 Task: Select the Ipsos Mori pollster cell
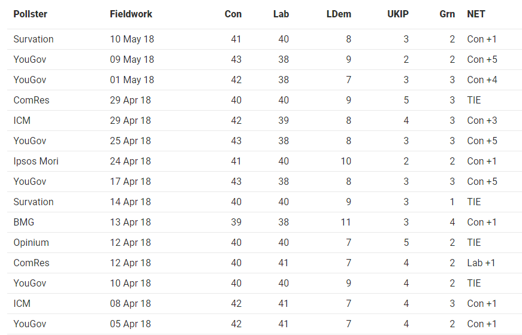(36, 161)
